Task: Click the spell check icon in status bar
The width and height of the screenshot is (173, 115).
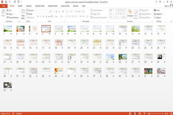Action: coord(13,114)
